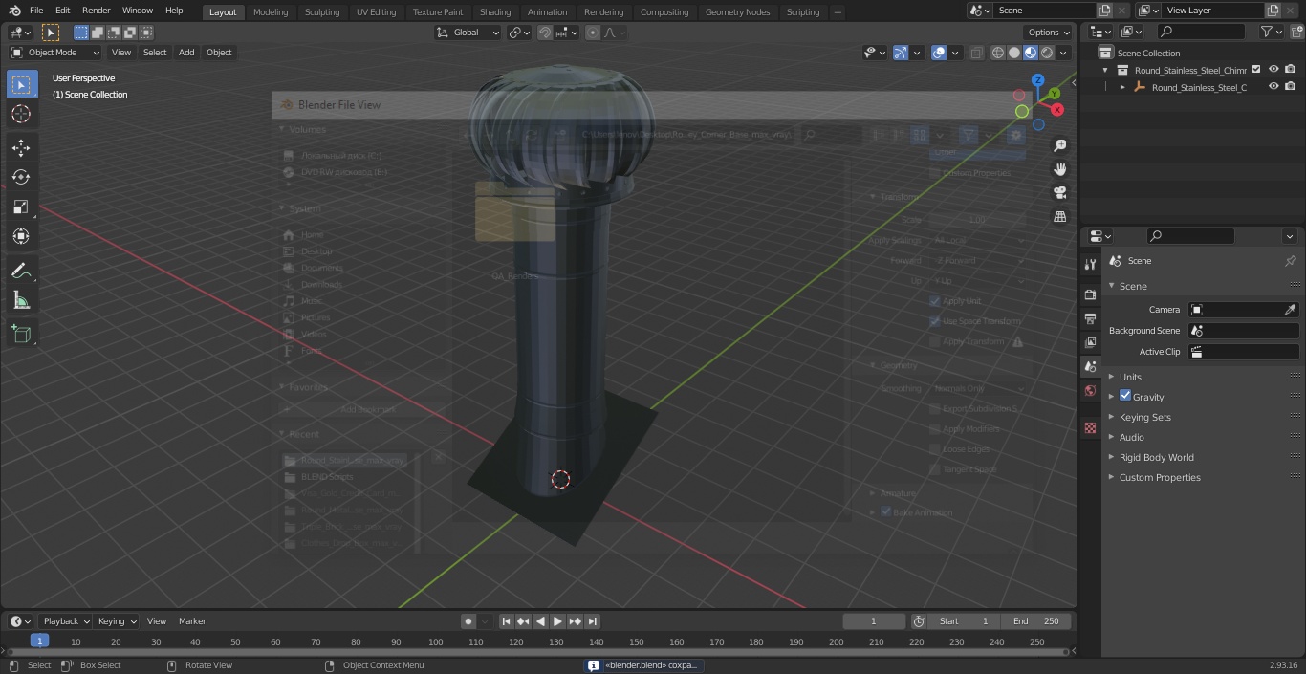
Task: Activate the Scale tool
Action: 21,207
